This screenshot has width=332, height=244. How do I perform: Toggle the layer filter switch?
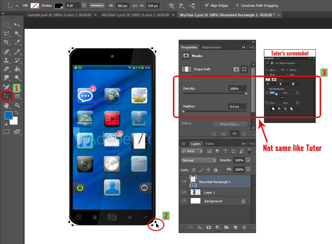[x=249, y=151]
